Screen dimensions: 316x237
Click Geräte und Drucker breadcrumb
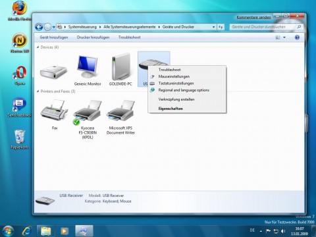[x=178, y=27]
